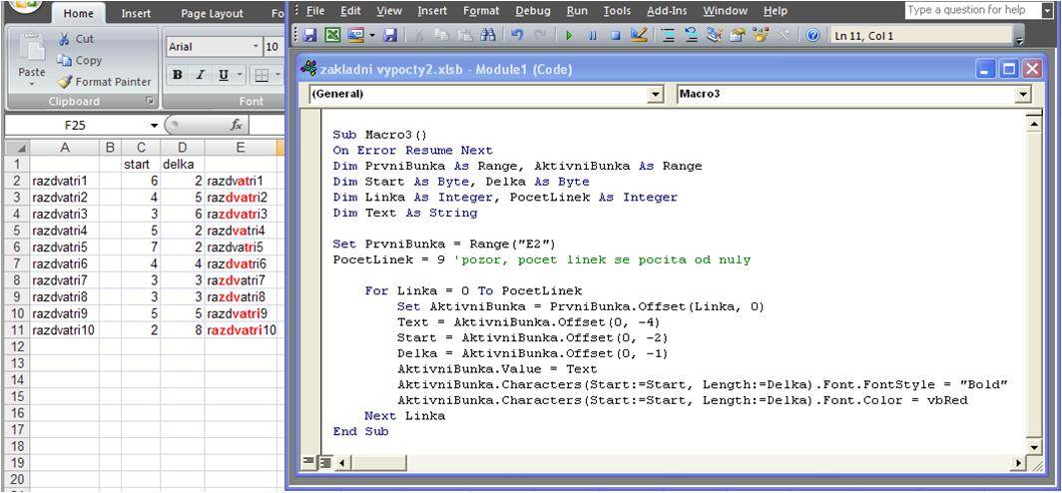Toggle Underline in Excel Font group
This screenshot has height=493, width=1062.
coord(223,75)
